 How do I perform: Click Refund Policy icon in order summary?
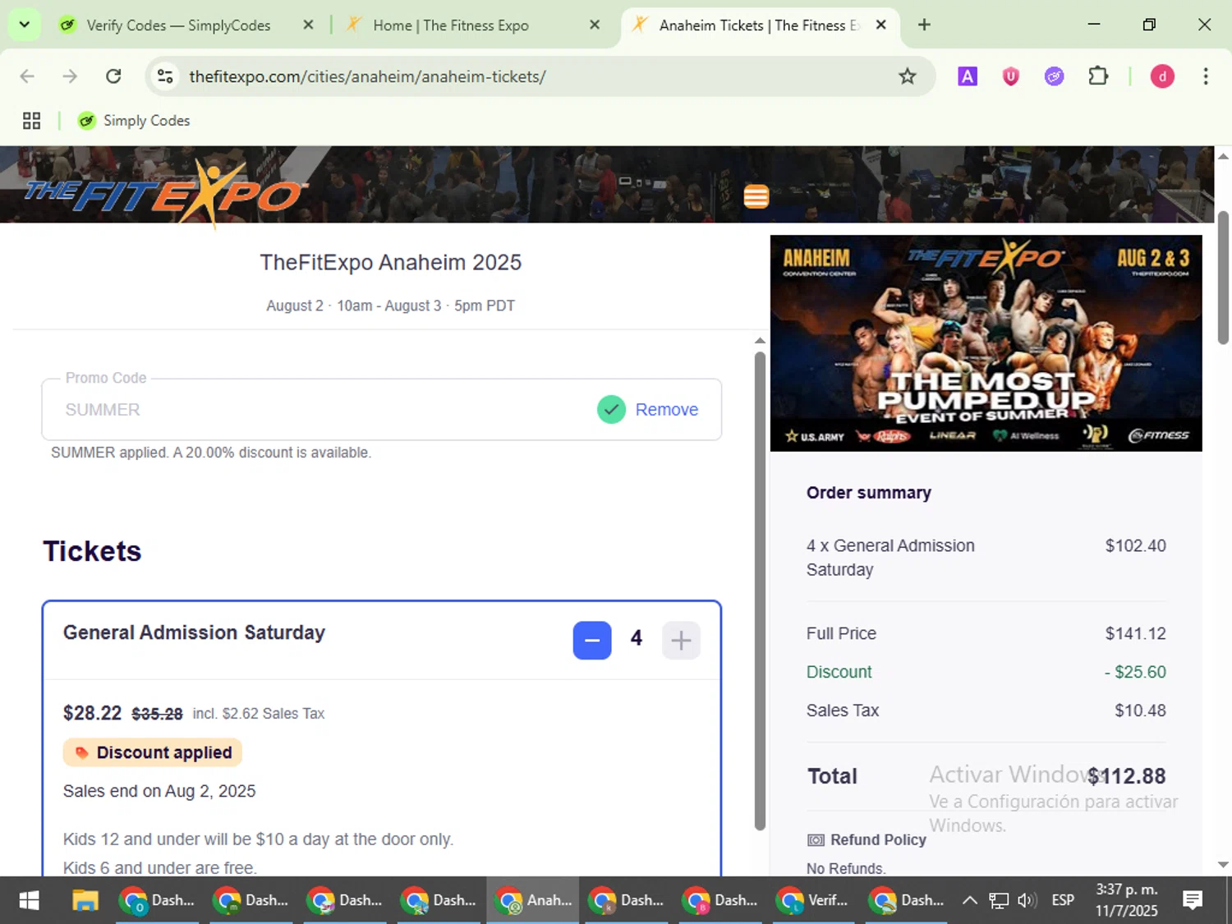click(816, 839)
